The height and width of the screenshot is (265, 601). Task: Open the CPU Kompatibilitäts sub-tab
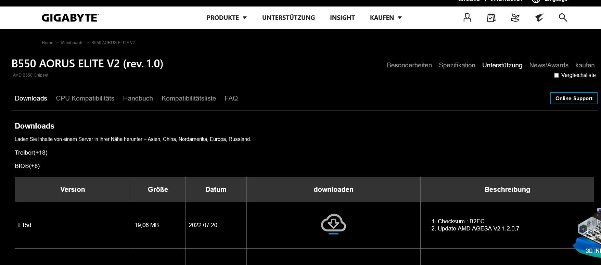click(x=85, y=98)
